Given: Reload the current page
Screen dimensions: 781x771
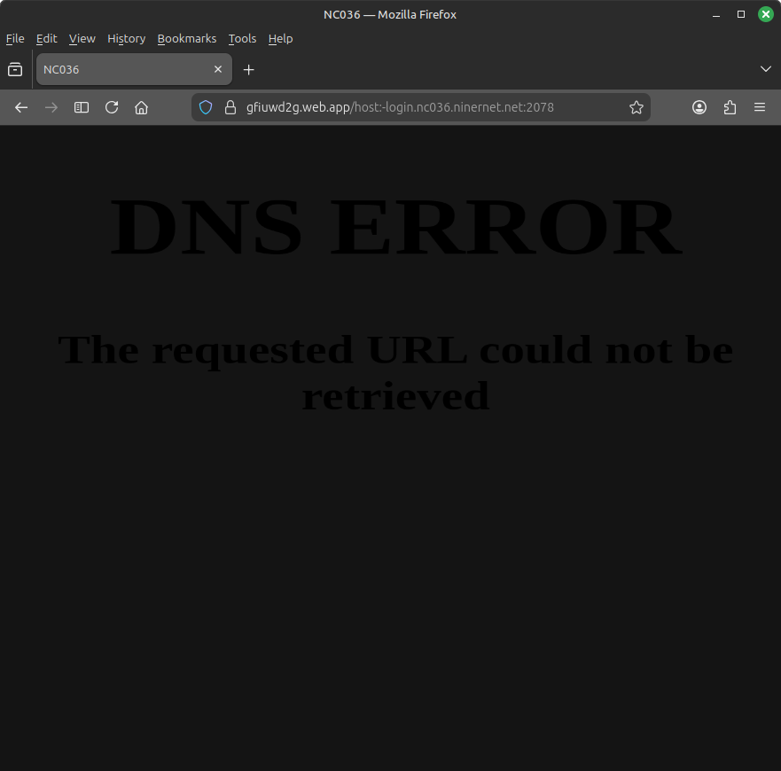Looking at the screenshot, I should point(112,107).
